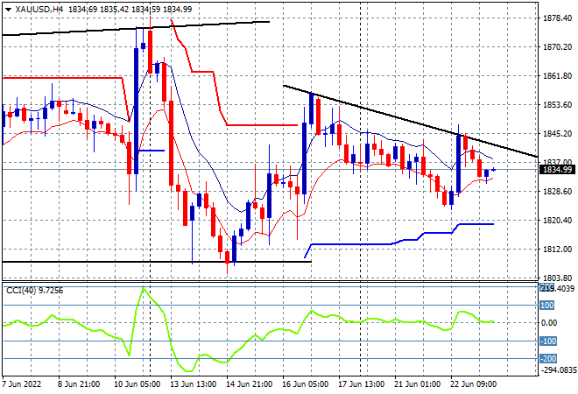Click the 13 Jun 13:00 time label

pos(194,384)
